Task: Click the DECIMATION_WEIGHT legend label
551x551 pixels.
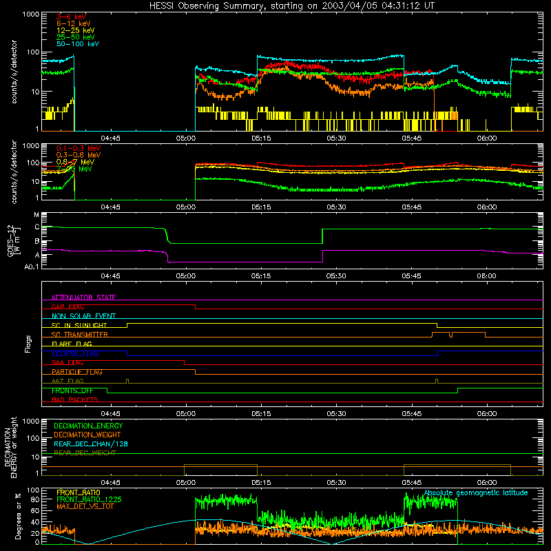Action: pyautogui.click(x=87, y=435)
